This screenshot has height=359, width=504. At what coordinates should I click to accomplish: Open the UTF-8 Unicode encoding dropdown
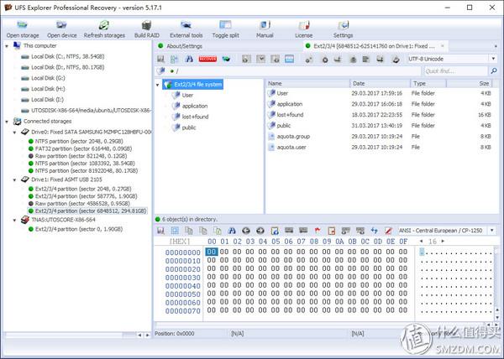click(449, 60)
